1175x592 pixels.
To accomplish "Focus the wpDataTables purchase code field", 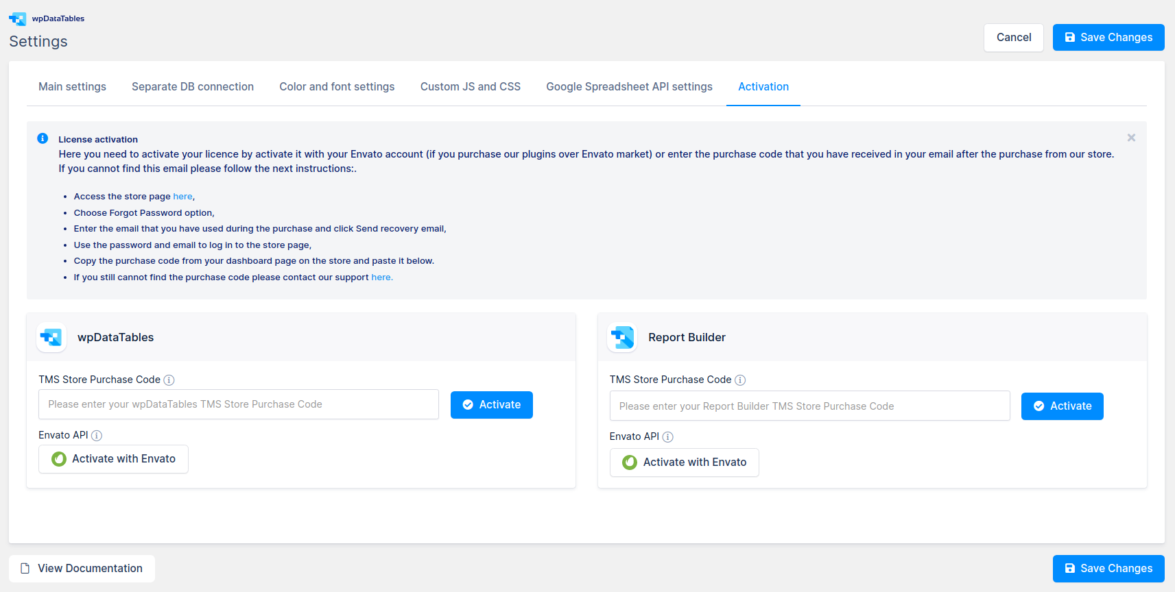I will click(x=239, y=404).
